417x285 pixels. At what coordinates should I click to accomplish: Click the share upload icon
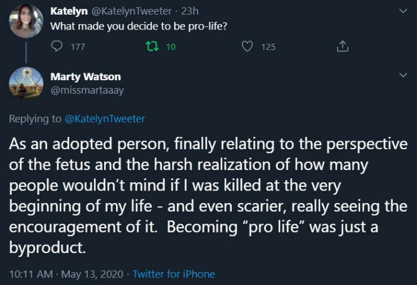[342, 47]
